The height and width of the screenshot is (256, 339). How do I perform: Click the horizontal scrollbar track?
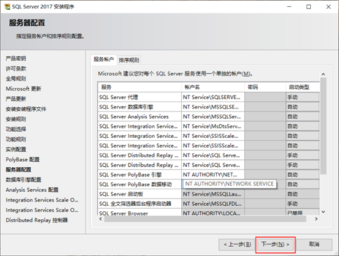pyautogui.click(x=205, y=219)
